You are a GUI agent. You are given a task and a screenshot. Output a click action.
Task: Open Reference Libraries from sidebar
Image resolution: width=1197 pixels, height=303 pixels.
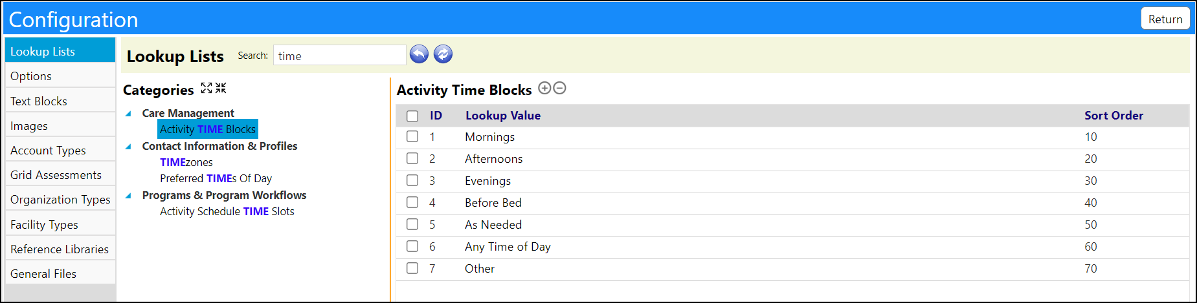coord(60,249)
